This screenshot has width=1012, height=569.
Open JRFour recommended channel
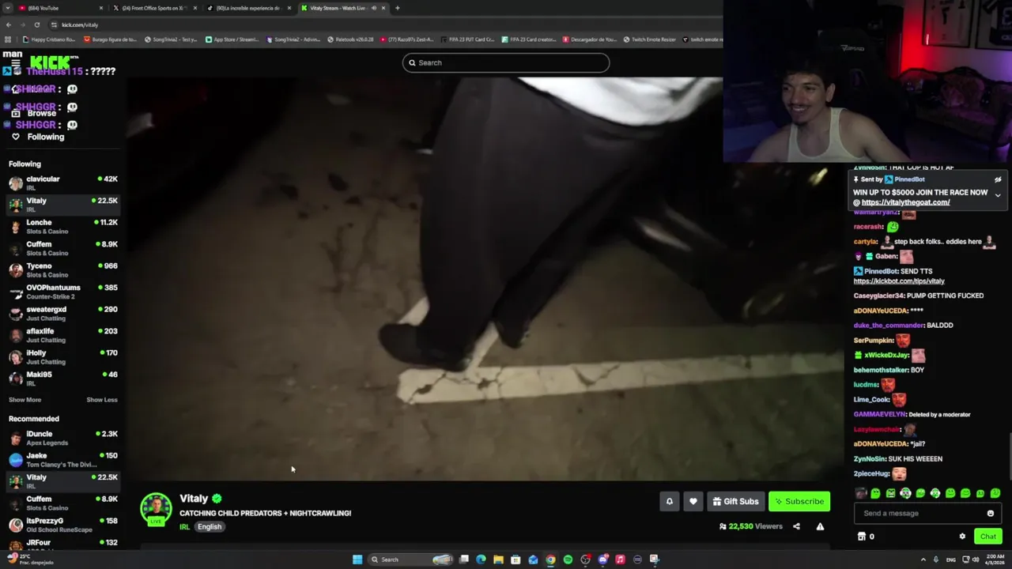63,545
